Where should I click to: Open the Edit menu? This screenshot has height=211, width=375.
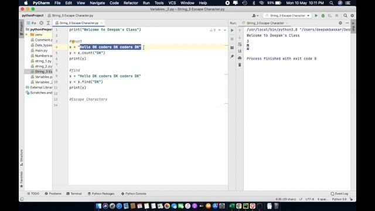point(69,3)
